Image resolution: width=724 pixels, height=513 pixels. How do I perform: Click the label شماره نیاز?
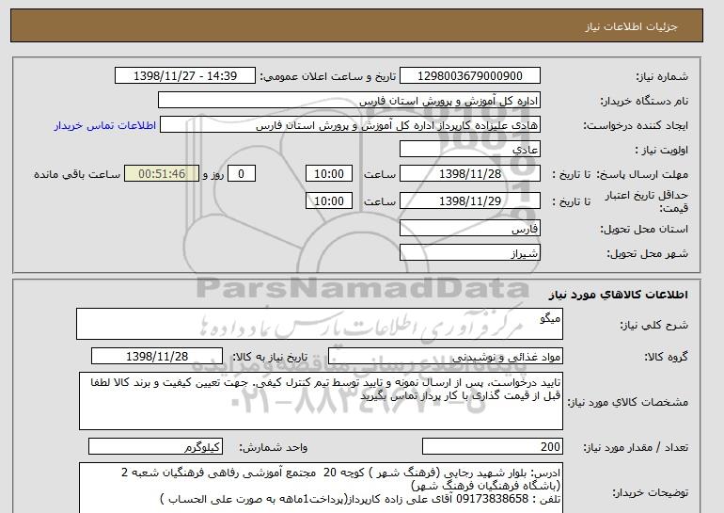pos(662,76)
